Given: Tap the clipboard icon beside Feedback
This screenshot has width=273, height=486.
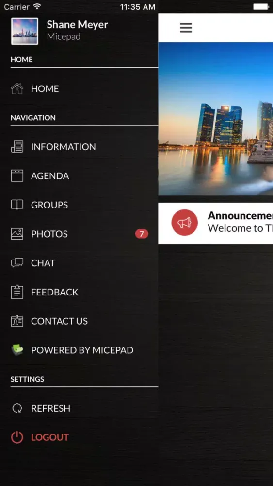Looking at the screenshot, I should click(x=17, y=292).
